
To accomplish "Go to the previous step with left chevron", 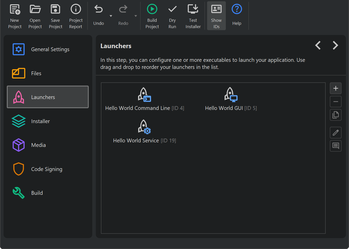I will (x=318, y=45).
